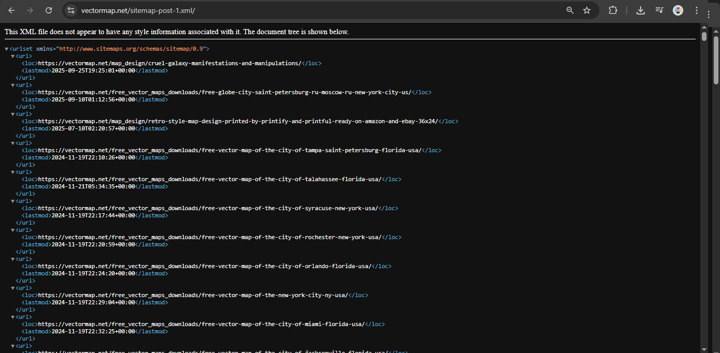Open the three-dot Chrome menu

697,10
